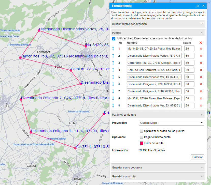Remove point 8 Ma-3511 Sineu
Screen dimensions: 211x185
[x=201, y=99]
